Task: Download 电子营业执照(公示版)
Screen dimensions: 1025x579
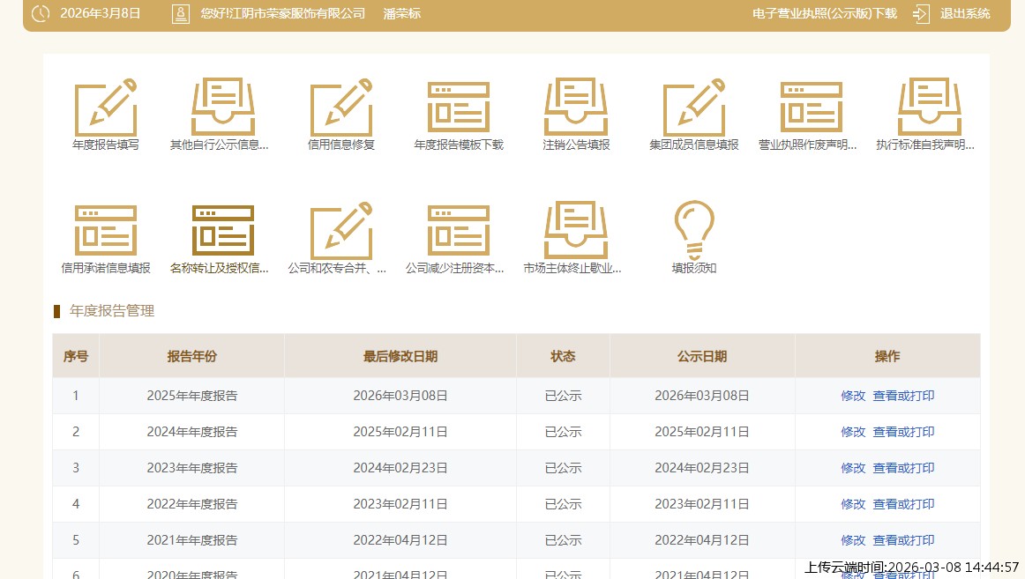Action: coord(824,13)
